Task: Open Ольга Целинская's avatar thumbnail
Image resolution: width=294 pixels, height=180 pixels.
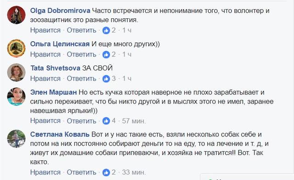Action: 17,48
